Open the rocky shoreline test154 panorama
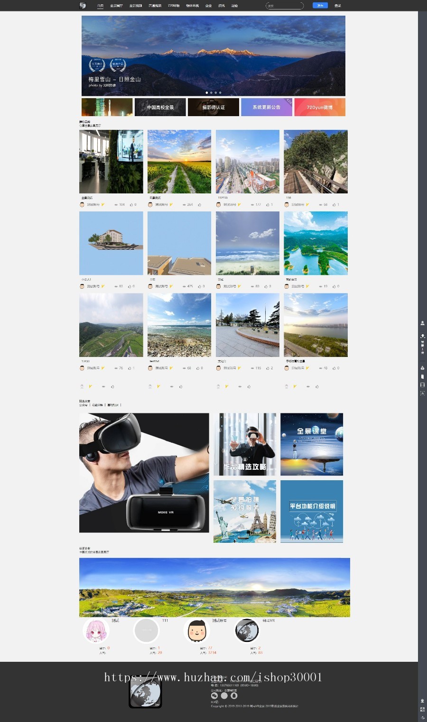 [179, 325]
